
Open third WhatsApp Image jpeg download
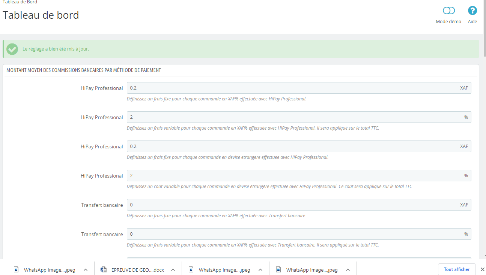pyautogui.click(x=312, y=270)
